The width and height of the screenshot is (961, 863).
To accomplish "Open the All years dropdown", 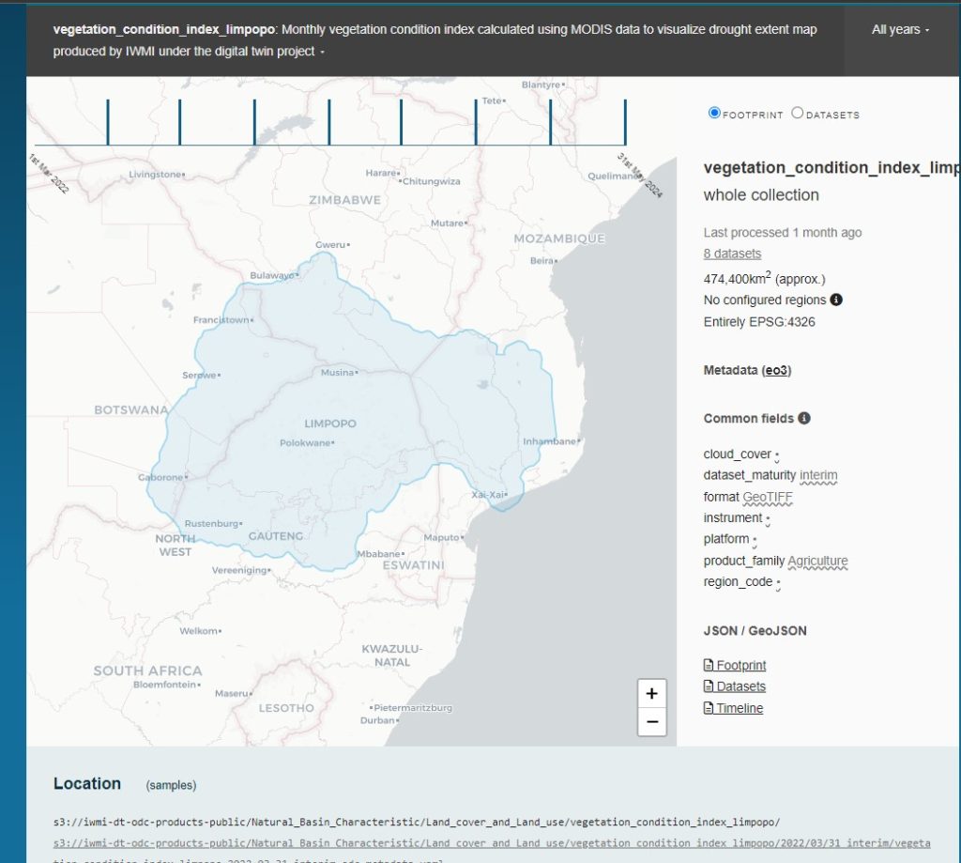I will click(x=900, y=30).
